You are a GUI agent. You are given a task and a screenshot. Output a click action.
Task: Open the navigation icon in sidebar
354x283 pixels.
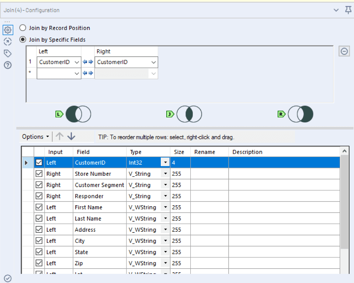8,42
